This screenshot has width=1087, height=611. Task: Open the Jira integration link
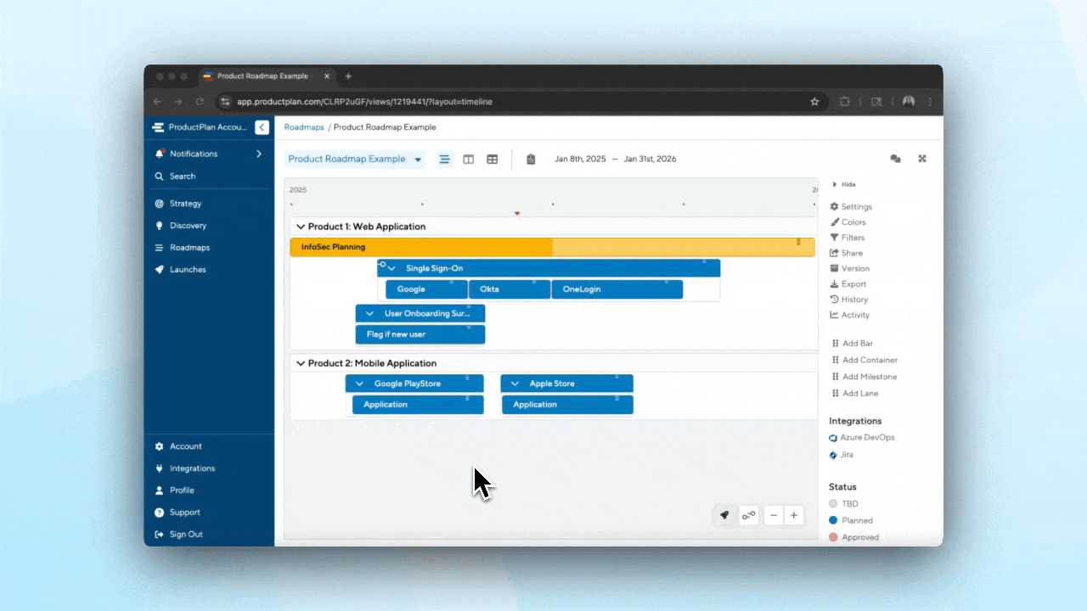846,455
